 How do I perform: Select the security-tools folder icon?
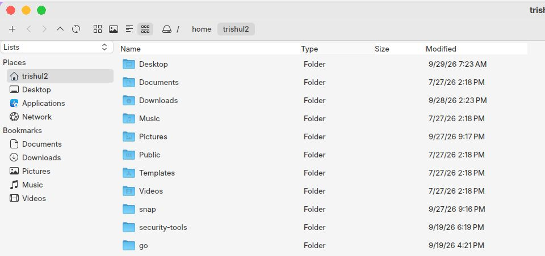click(x=129, y=227)
